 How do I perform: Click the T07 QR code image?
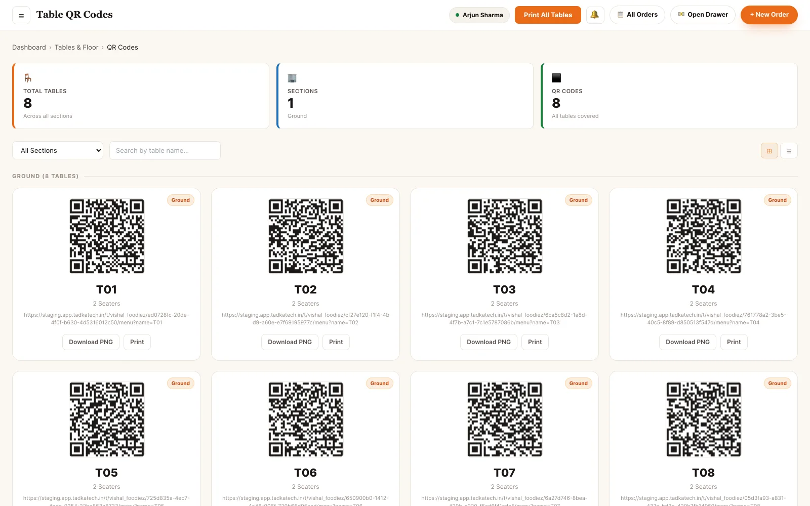pyautogui.click(x=505, y=419)
